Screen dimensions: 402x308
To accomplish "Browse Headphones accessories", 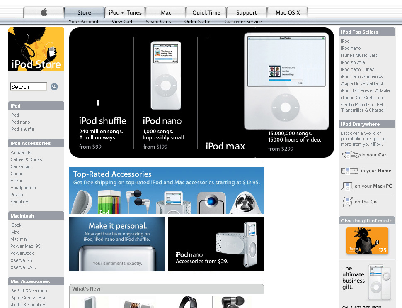I will click(x=23, y=188).
